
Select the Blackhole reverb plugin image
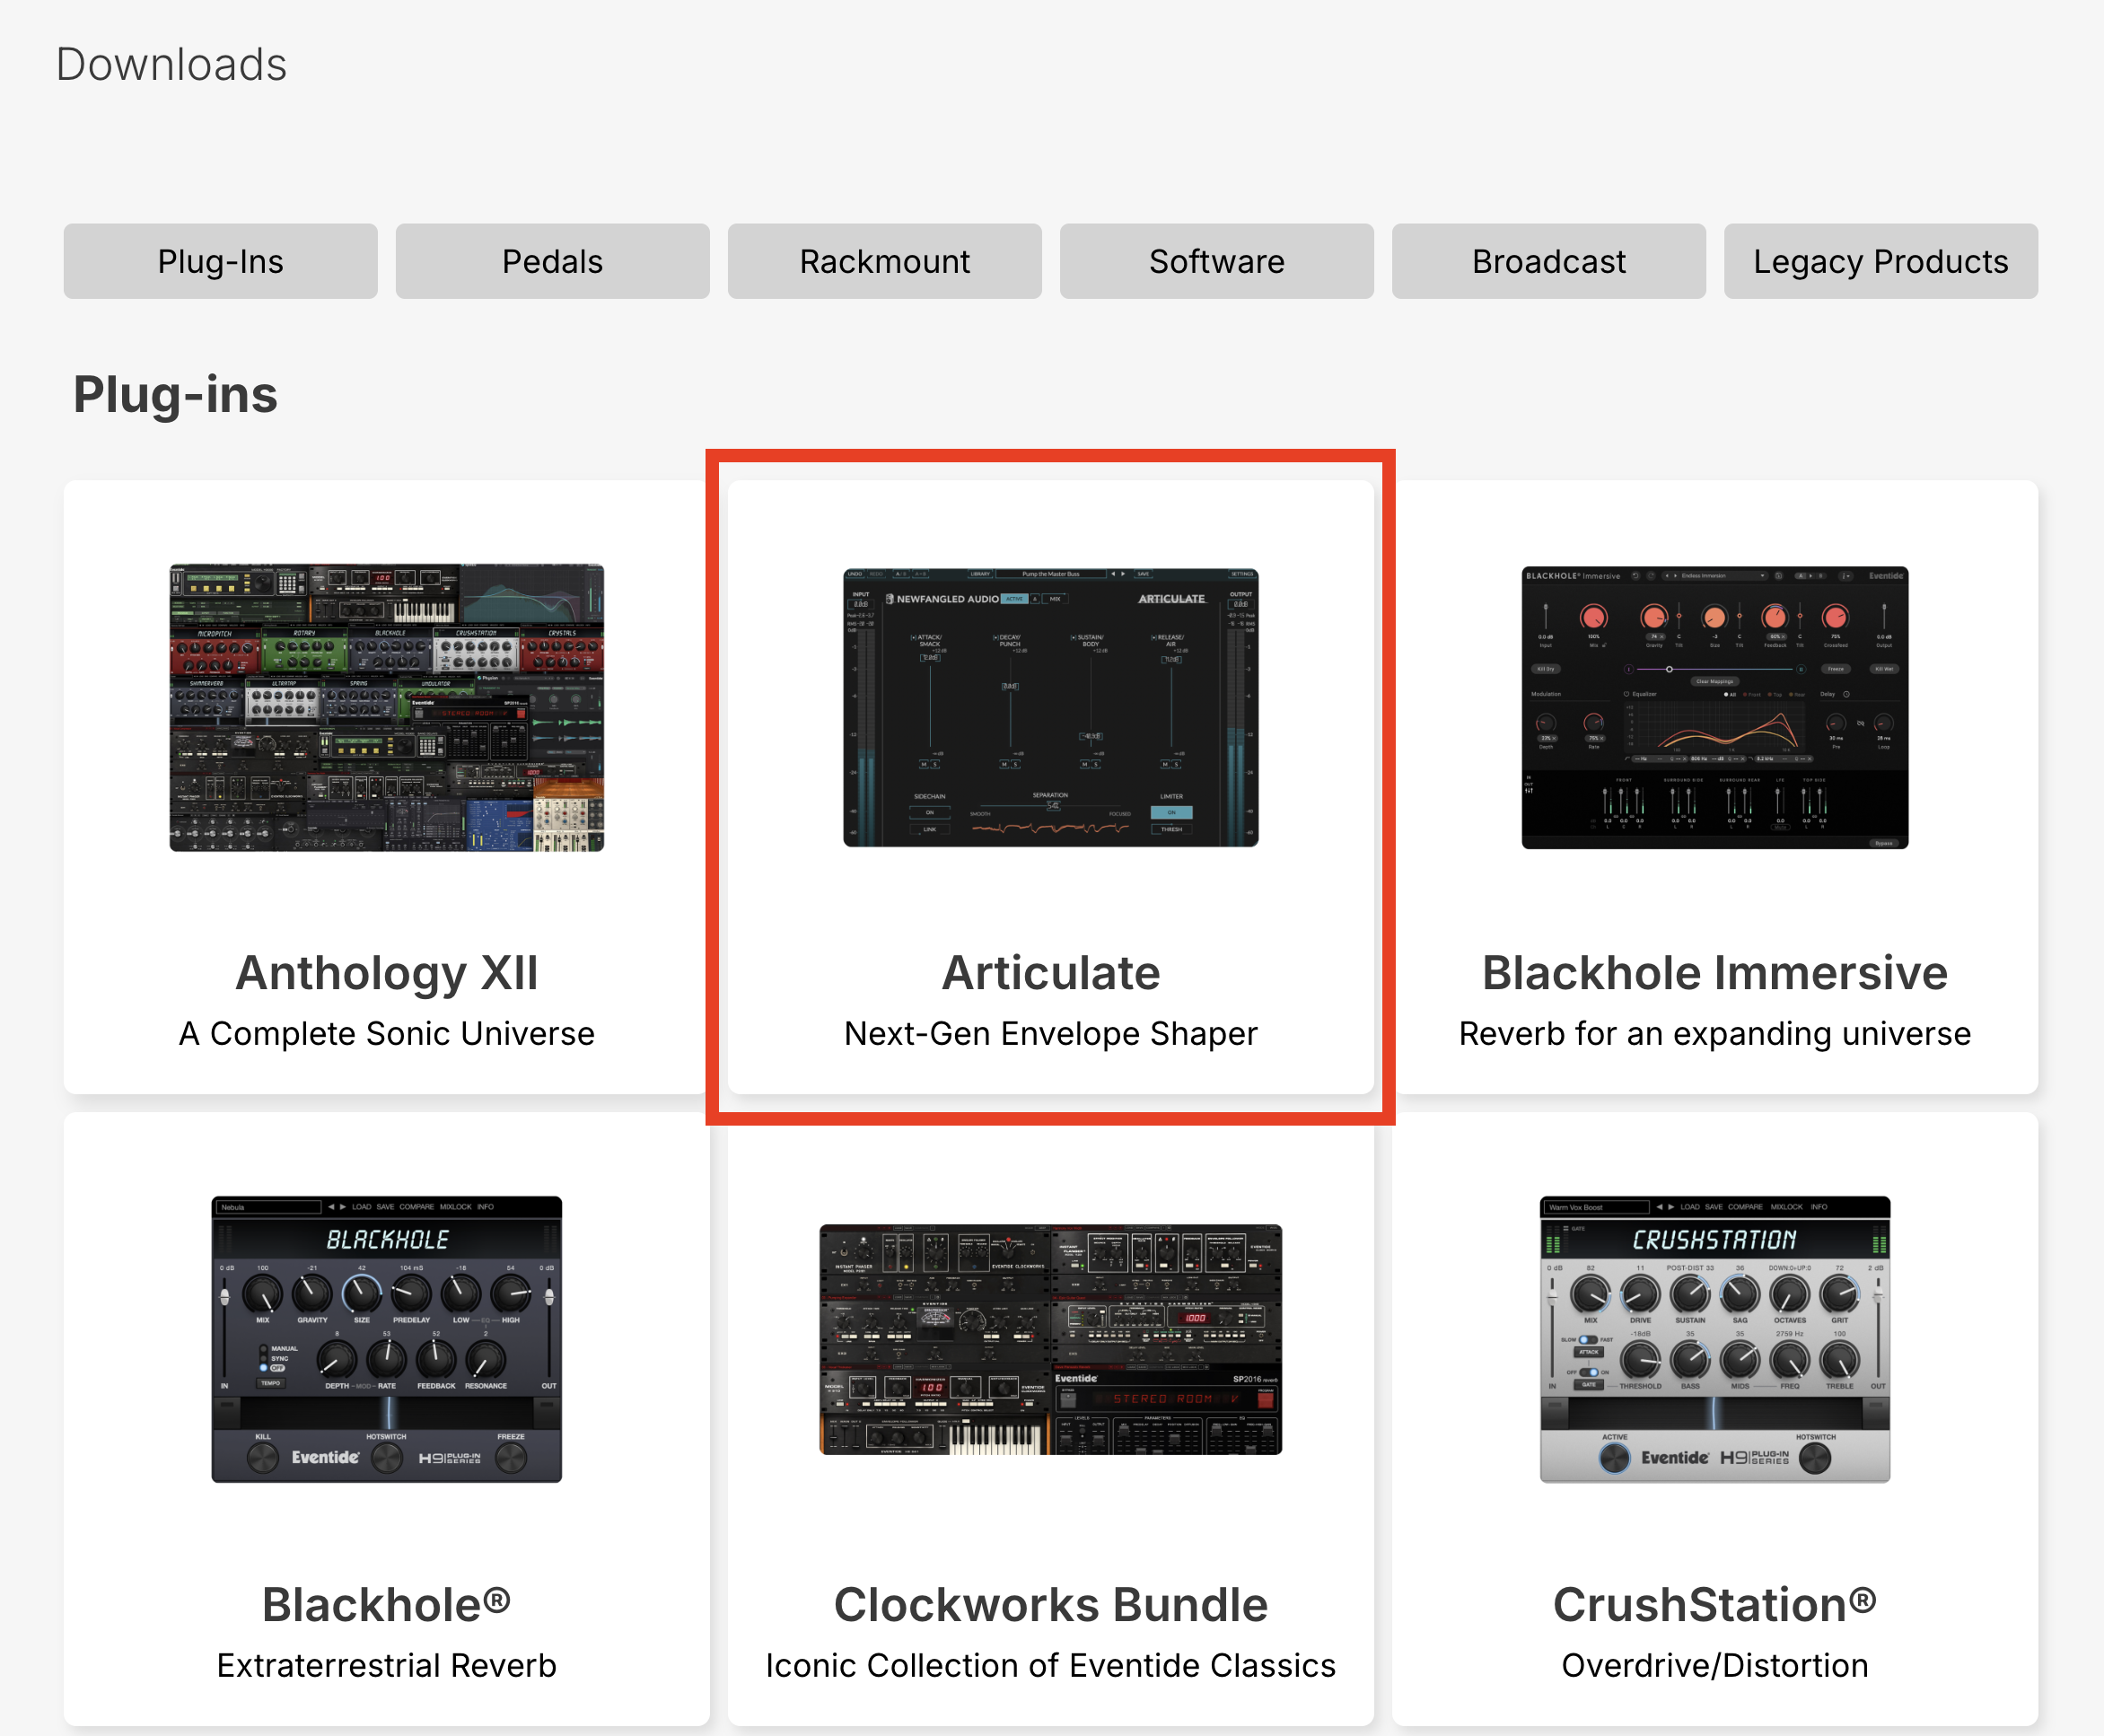click(x=386, y=1339)
